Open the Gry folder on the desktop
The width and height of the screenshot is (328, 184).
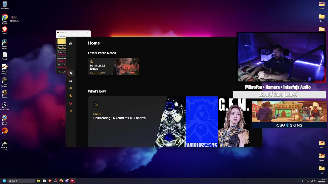pyautogui.click(x=322, y=169)
